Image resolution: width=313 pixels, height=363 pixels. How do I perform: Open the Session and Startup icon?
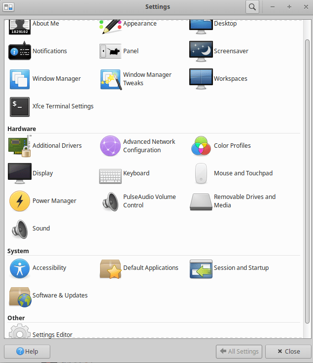pos(201,269)
